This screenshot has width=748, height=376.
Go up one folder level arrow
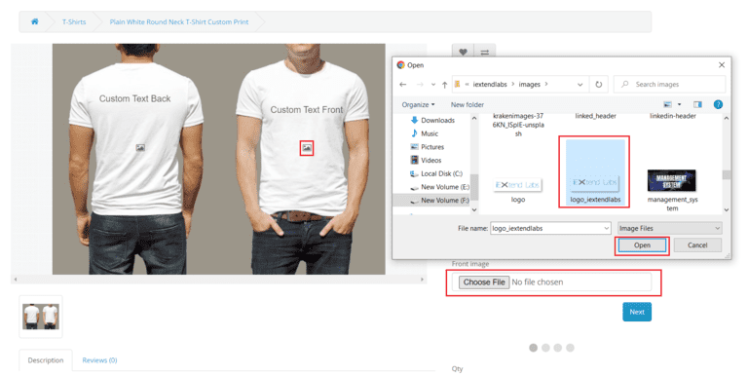[444, 85]
